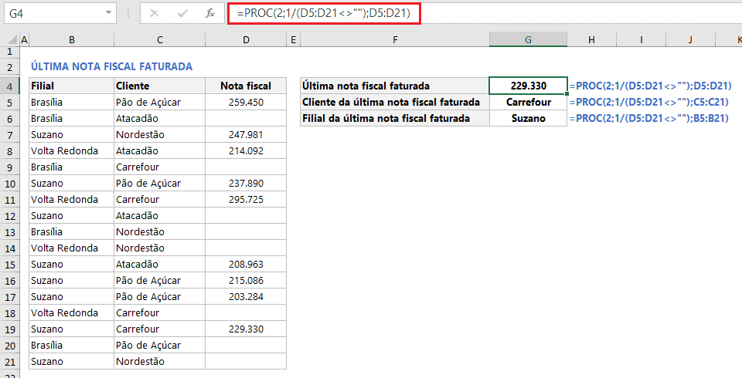Image resolution: width=742 pixels, height=378 pixels.
Task: Click the Cancel X icon in formula bar
Action: (155, 13)
